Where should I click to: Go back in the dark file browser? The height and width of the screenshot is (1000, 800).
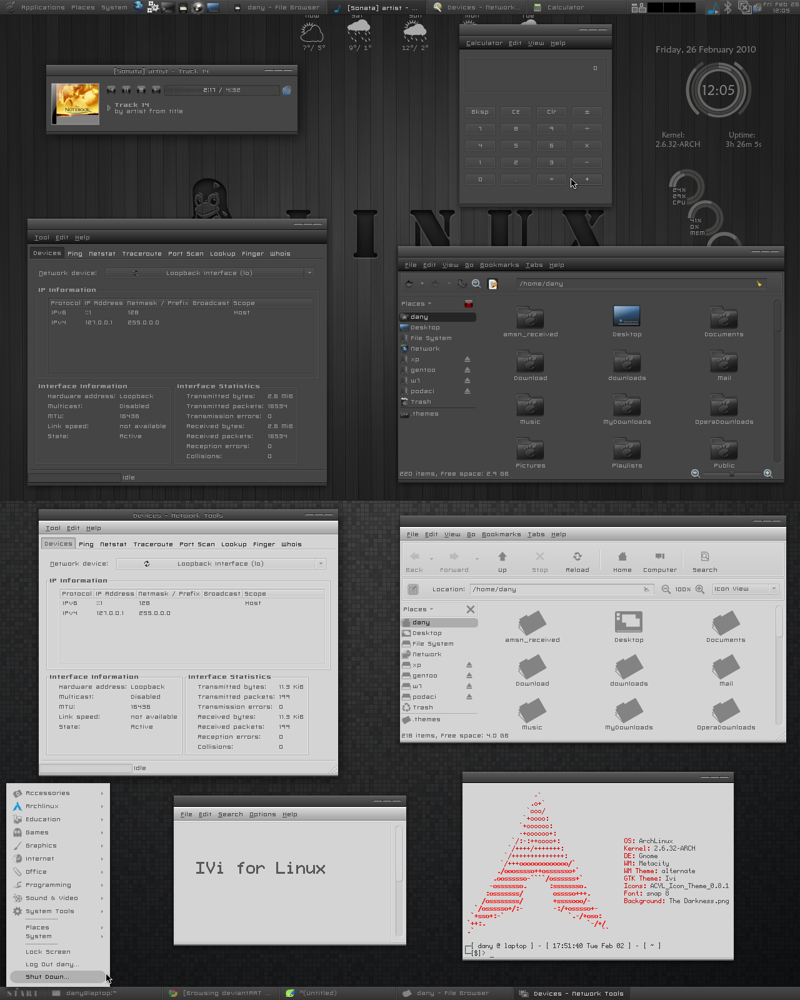pos(409,284)
